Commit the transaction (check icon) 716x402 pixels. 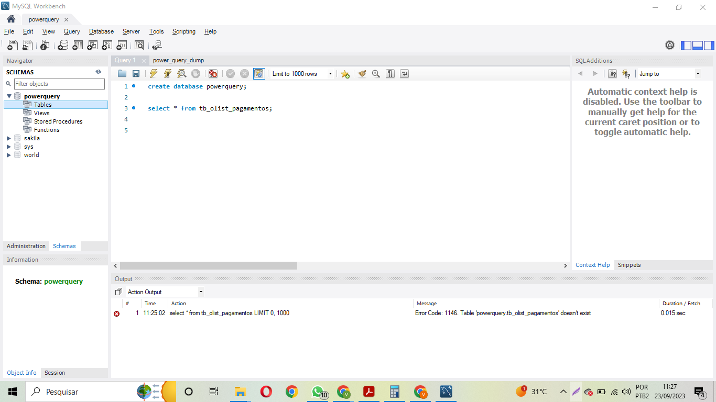coord(230,74)
